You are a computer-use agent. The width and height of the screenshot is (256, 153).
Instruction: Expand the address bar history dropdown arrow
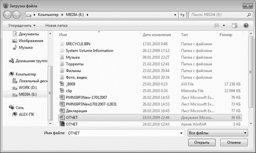point(175,15)
